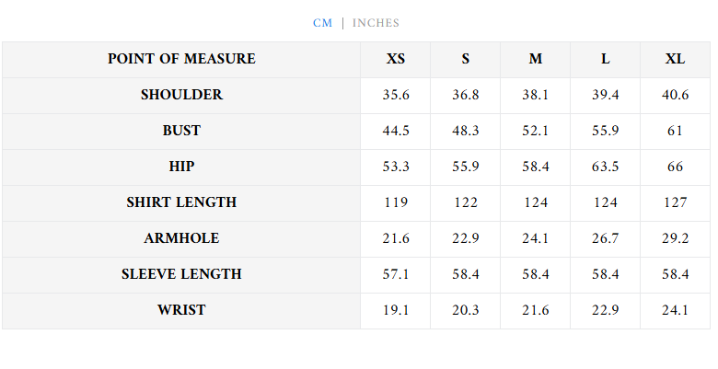Click the WRIST row label
The height and width of the screenshot is (369, 718).
pyautogui.click(x=181, y=310)
